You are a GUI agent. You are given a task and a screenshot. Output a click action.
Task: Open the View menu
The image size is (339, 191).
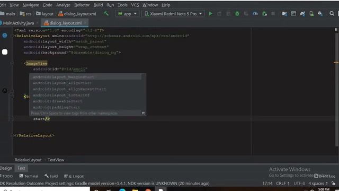tap(14, 5)
